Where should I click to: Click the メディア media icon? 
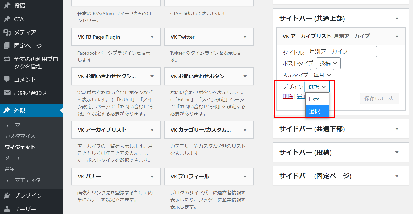7,32
